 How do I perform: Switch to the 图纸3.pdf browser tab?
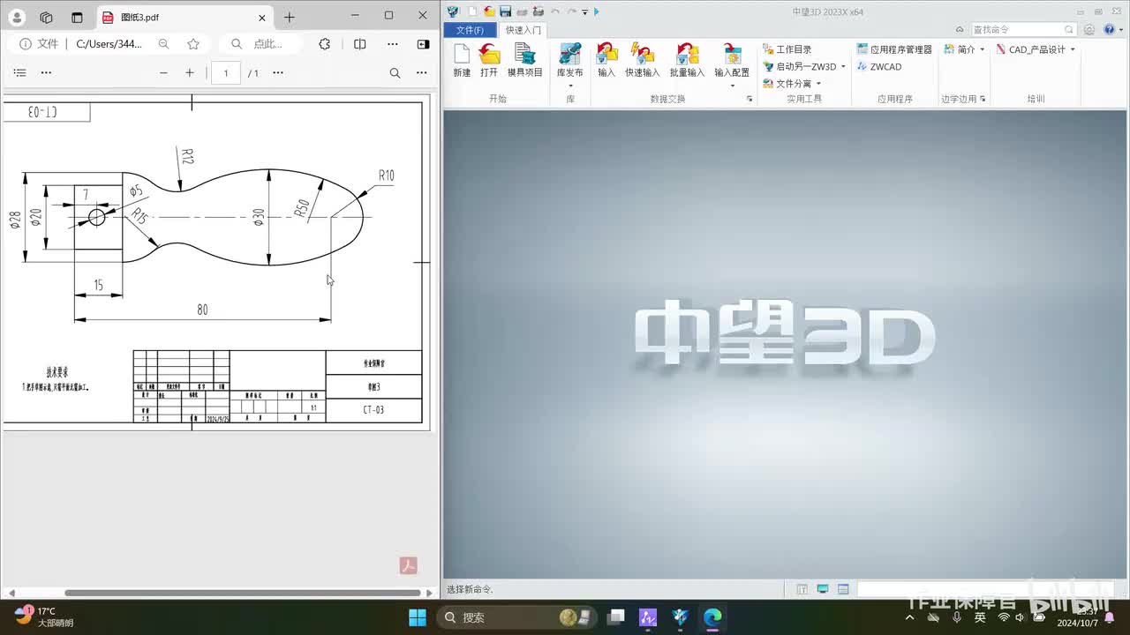[184, 18]
